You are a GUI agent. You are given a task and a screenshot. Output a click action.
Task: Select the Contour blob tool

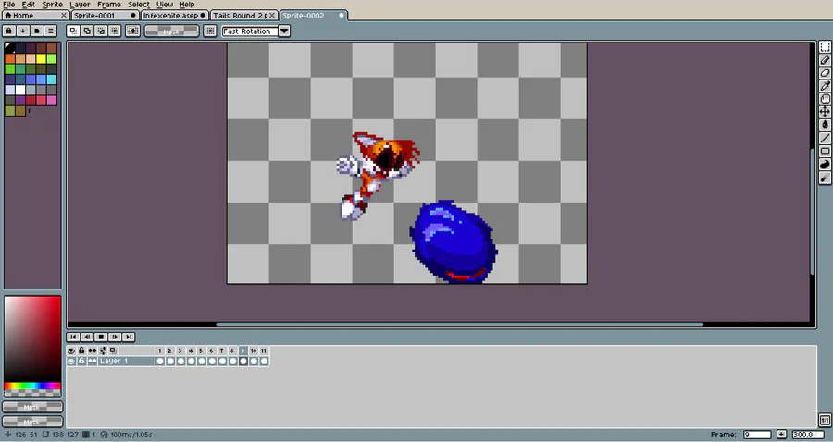[x=825, y=165]
